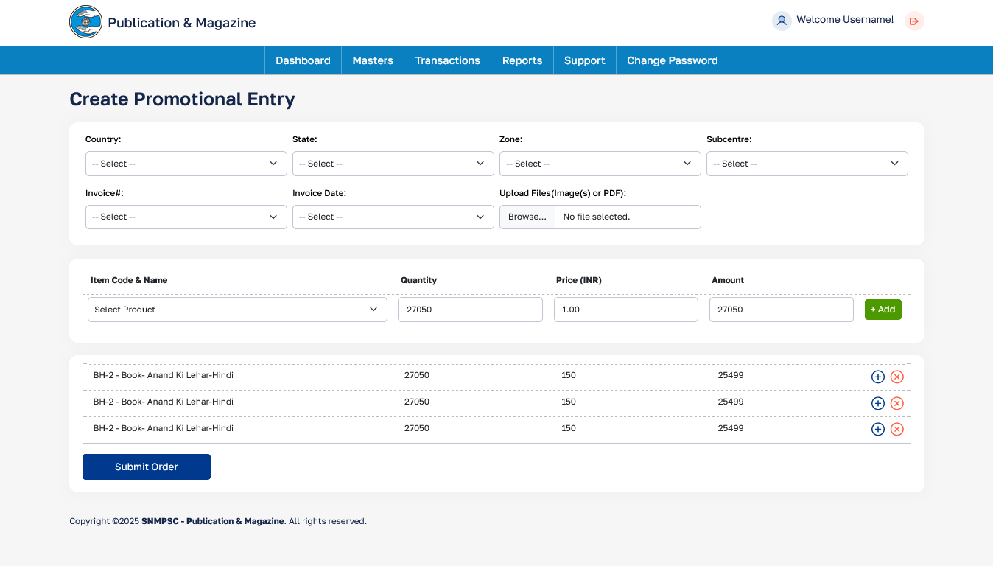Click the user profile avatar icon

781,21
